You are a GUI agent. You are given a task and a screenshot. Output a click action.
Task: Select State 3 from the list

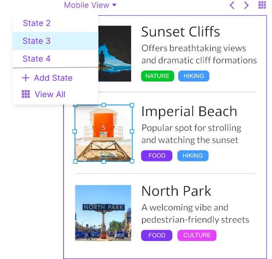point(37,41)
